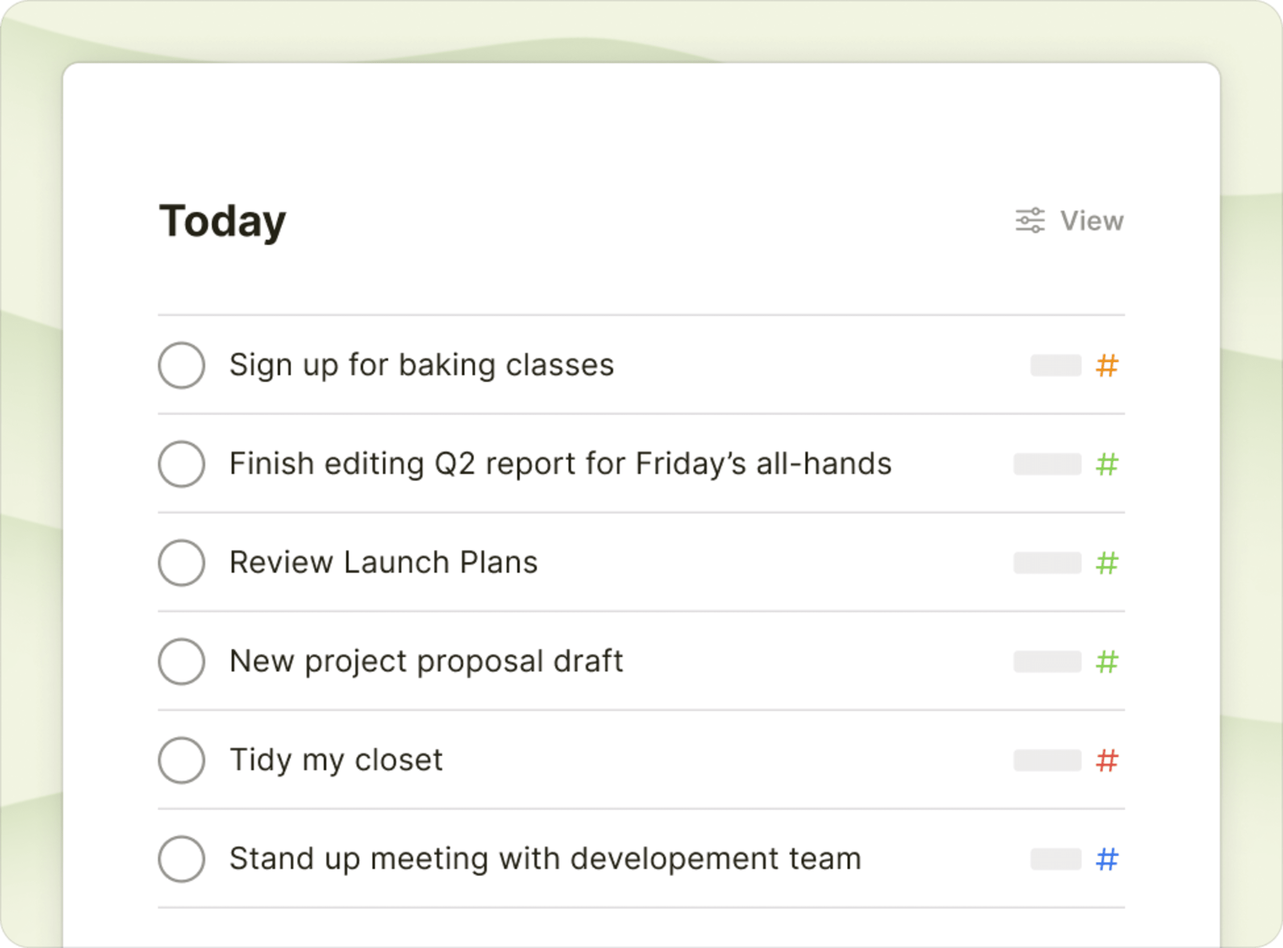Click the sliders icon next to View
Image resolution: width=1283 pixels, height=948 pixels.
1031,220
